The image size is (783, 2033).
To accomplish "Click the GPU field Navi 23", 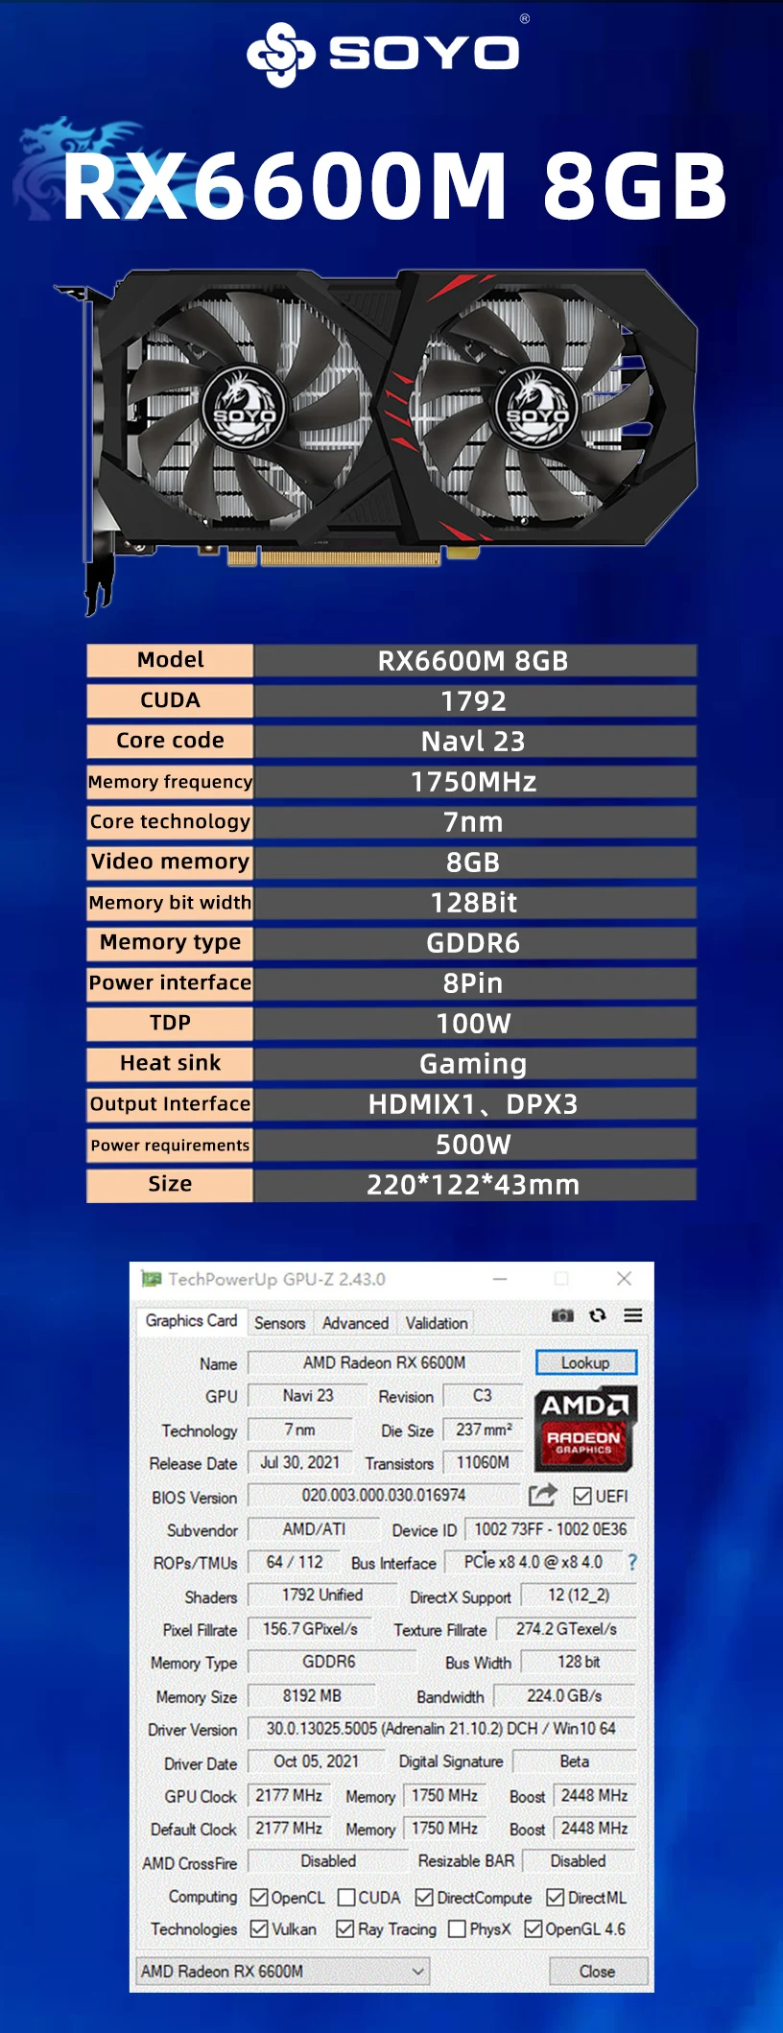I will pos(307,1396).
